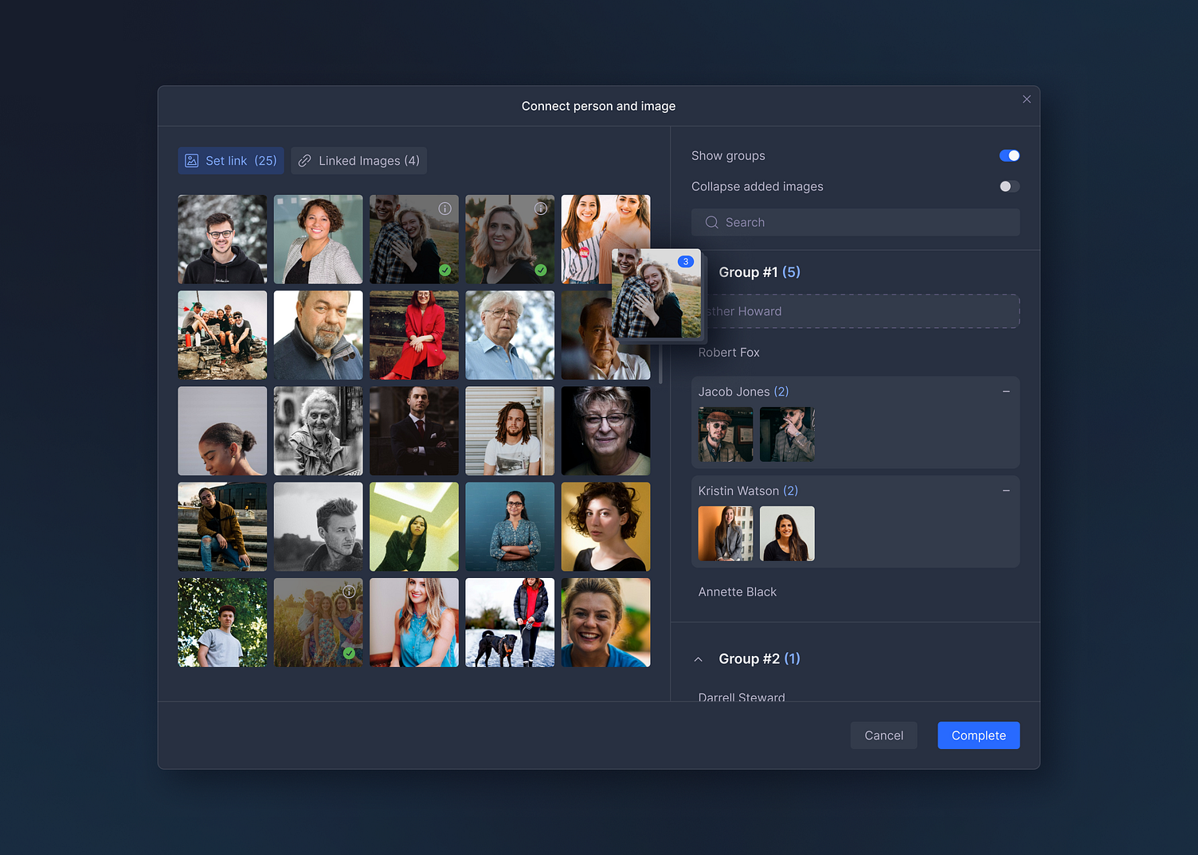Click the Search input field
Screen dimensions: 1198x855
(x=855, y=222)
